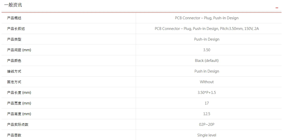282x140 pixels.
Task: Click the 17 value for 产品宽度
Action: [x=207, y=103]
